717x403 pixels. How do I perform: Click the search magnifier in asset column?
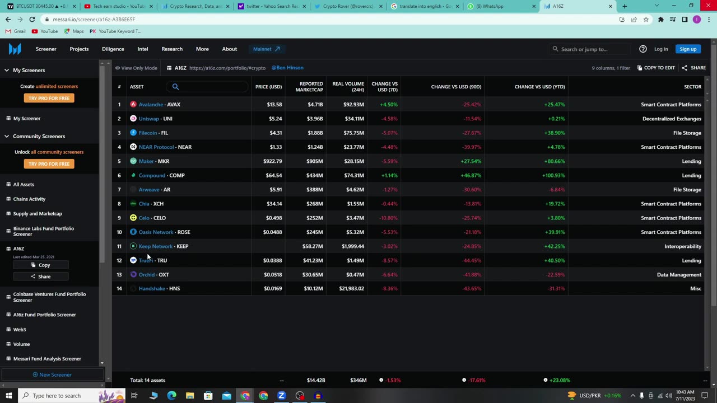click(175, 87)
